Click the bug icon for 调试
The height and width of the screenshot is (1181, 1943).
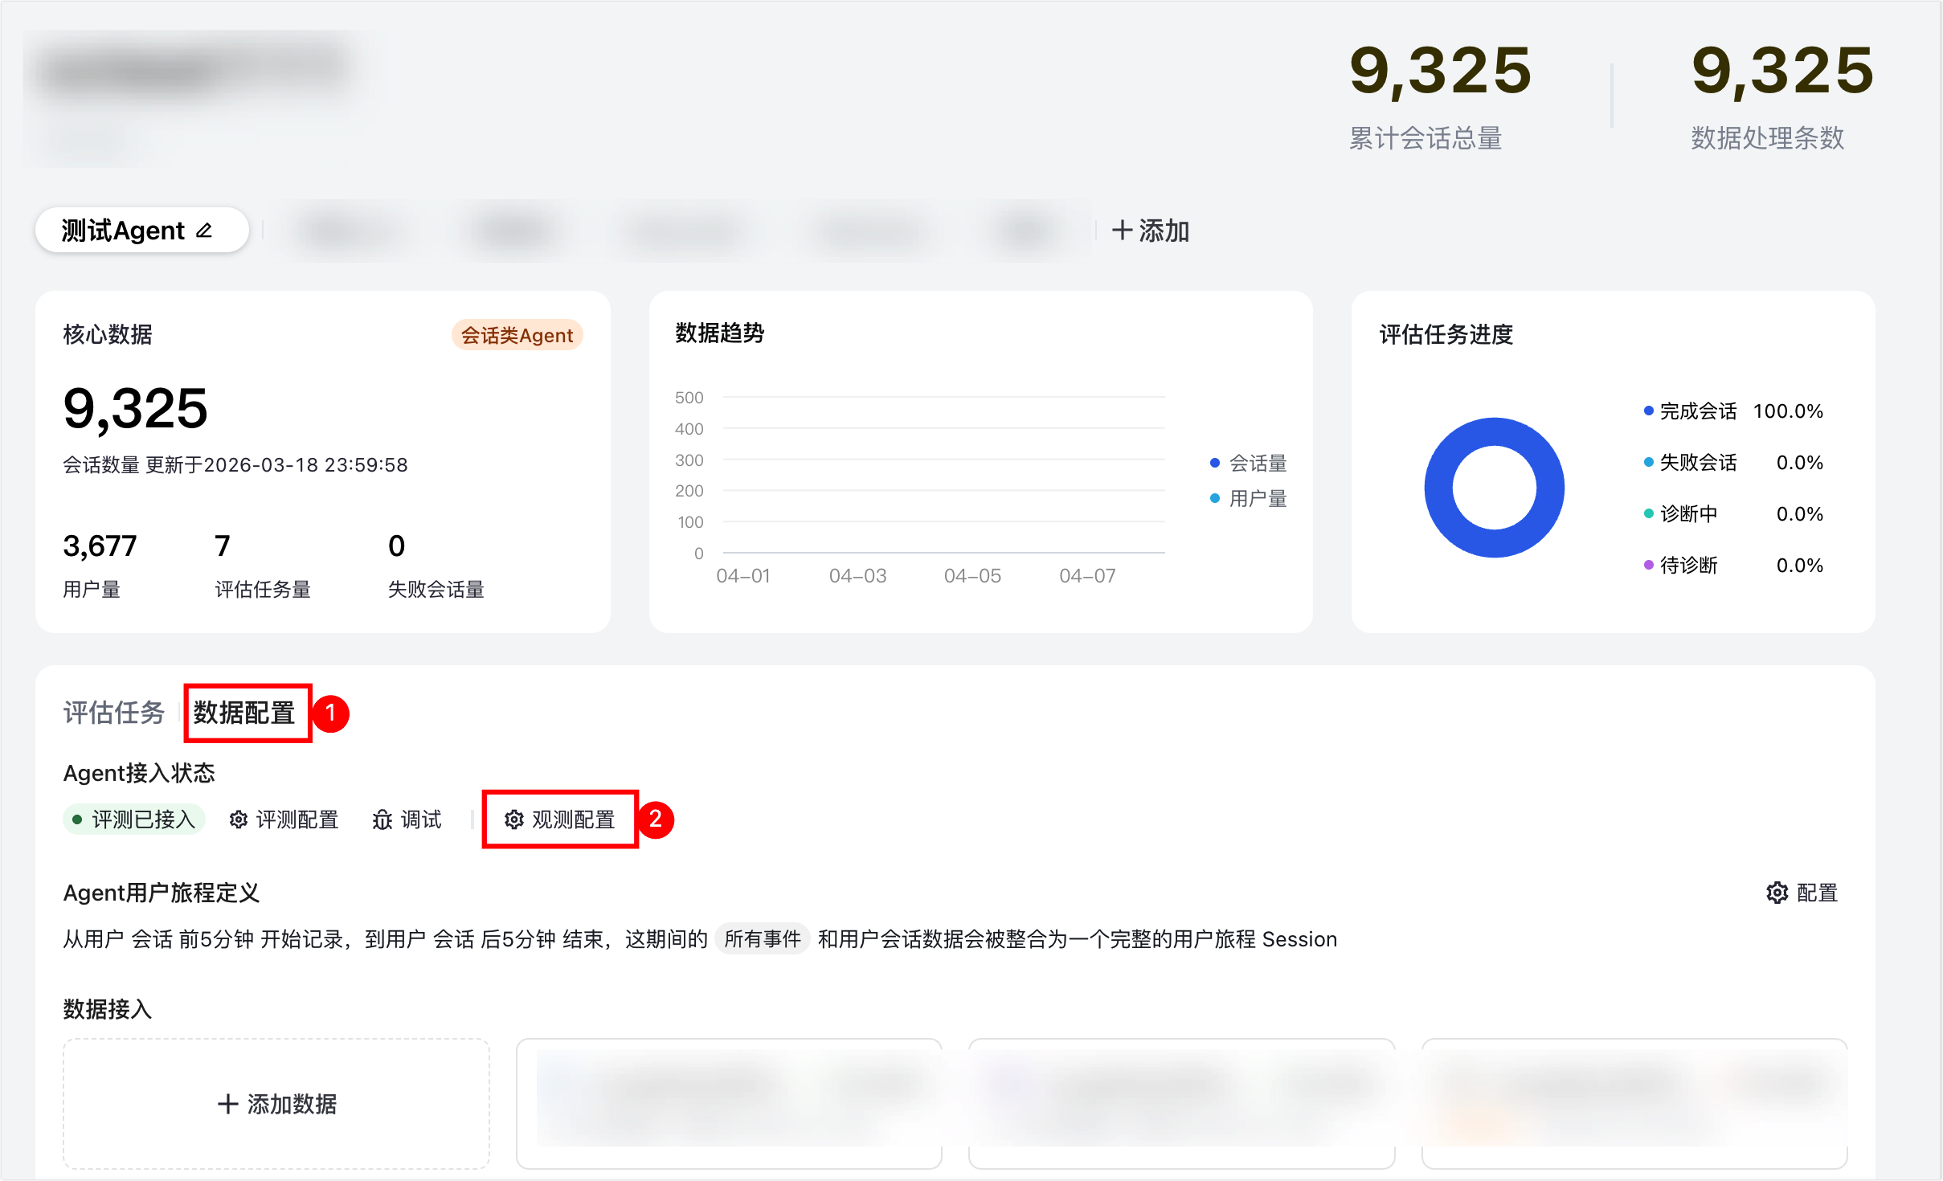point(382,819)
